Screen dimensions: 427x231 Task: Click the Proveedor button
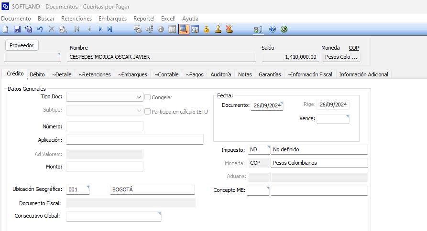22,45
